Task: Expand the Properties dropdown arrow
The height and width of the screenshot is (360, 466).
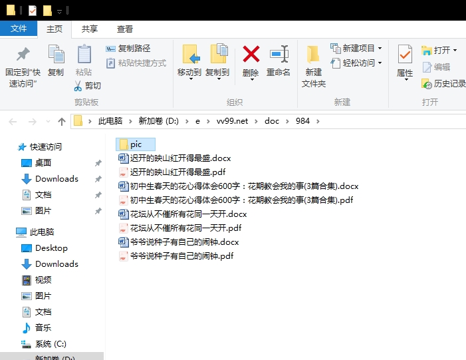Action: (406, 79)
